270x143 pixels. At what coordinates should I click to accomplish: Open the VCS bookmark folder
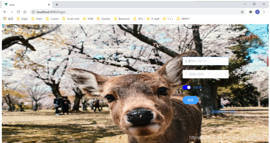[138, 19]
